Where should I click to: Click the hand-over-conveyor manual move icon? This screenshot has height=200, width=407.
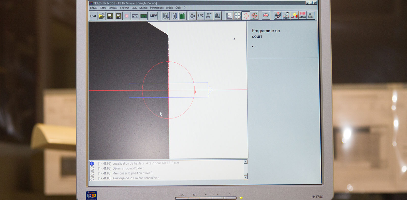coord(286,16)
